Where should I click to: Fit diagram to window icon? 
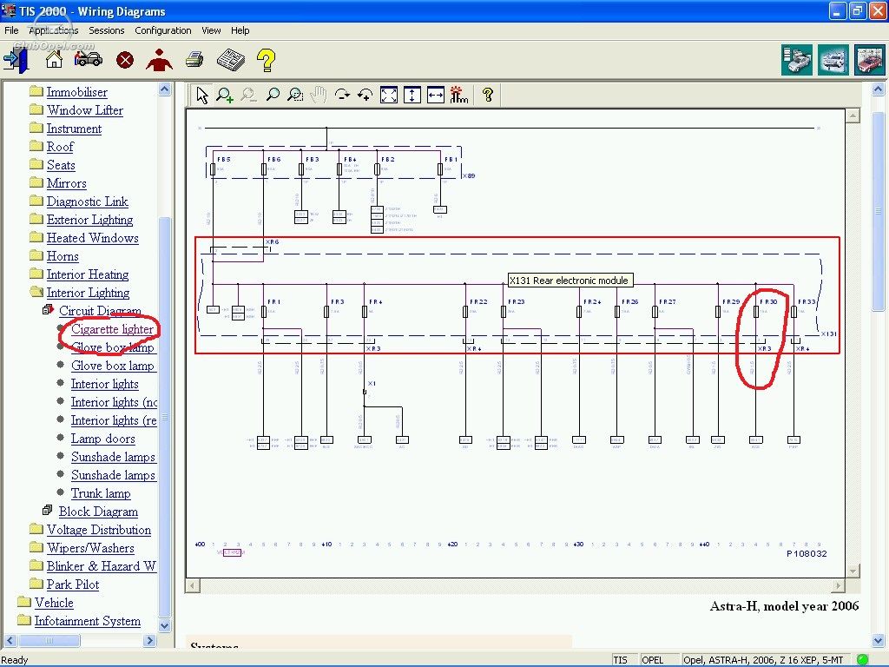tap(389, 95)
